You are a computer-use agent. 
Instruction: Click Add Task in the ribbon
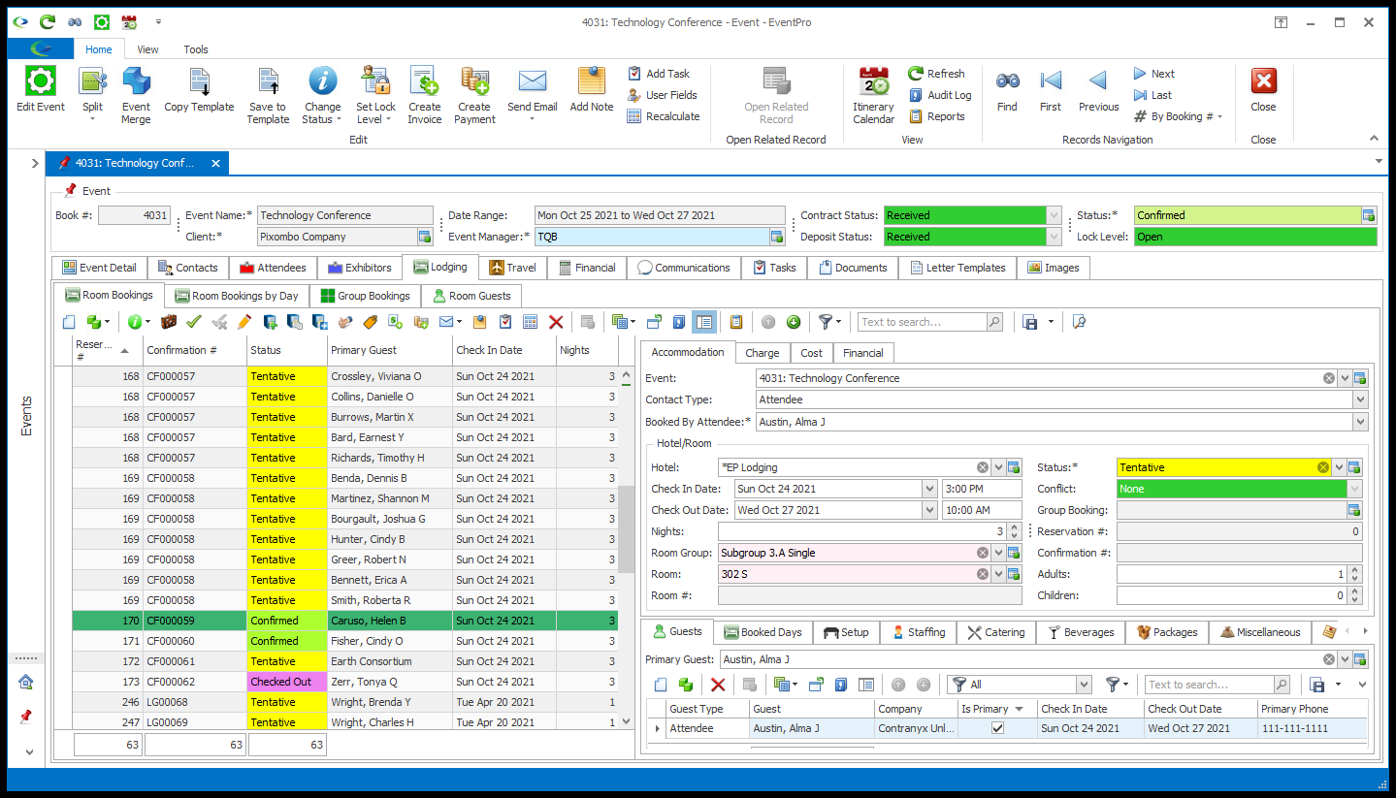point(659,74)
